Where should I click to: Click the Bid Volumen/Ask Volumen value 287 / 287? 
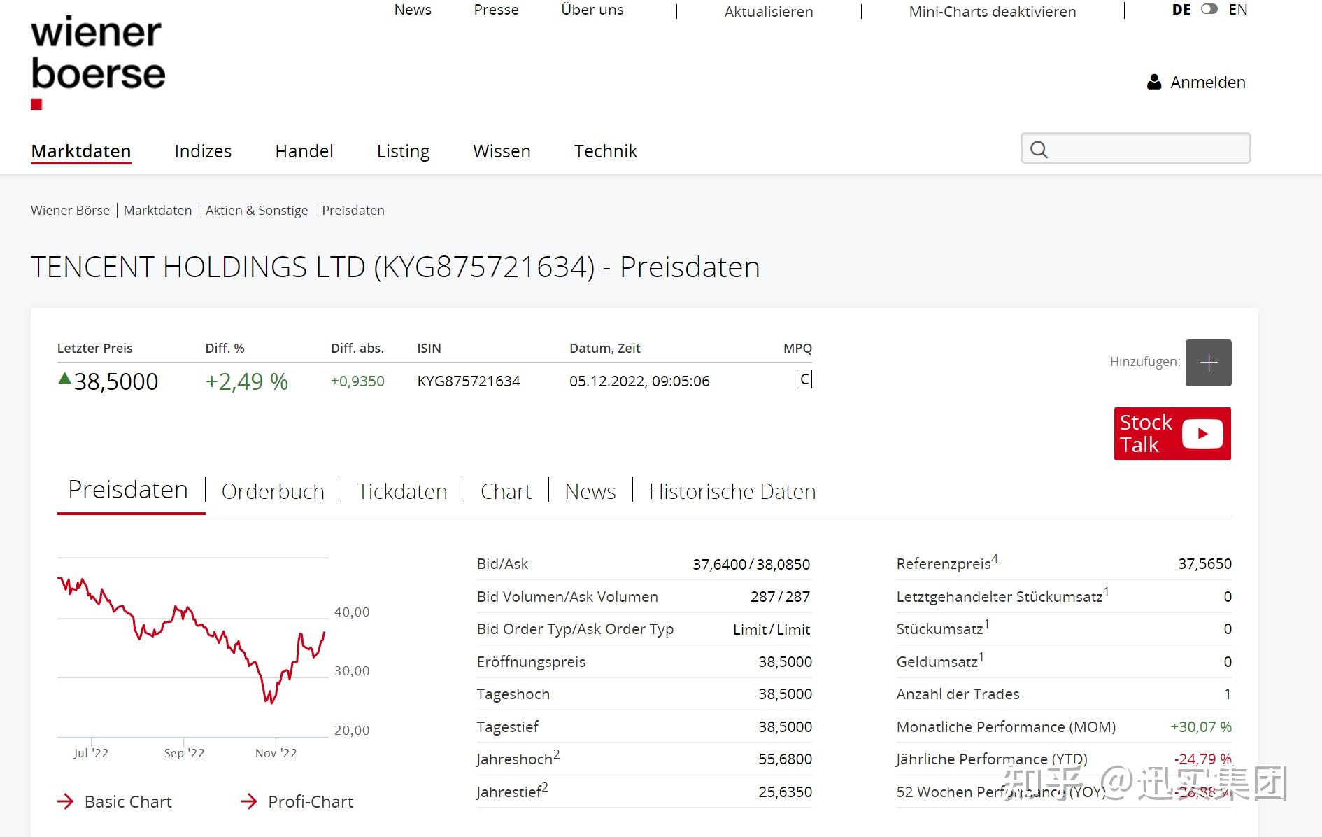[x=780, y=597]
